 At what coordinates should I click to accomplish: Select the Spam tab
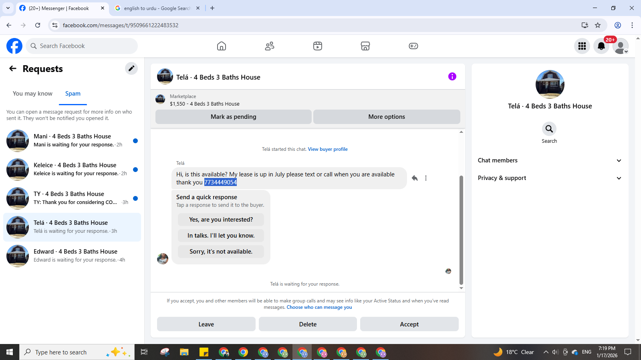pos(73,94)
